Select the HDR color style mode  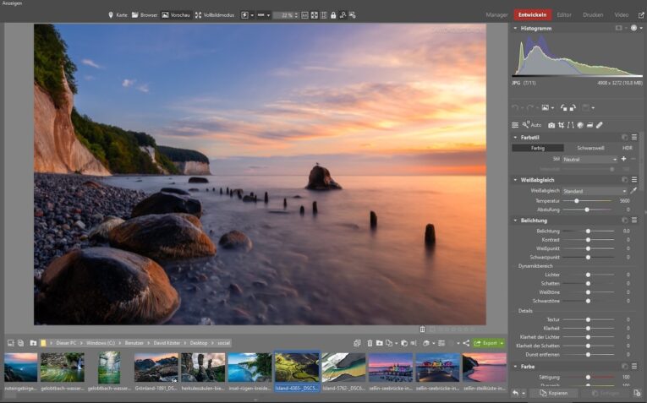click(627, 148)
